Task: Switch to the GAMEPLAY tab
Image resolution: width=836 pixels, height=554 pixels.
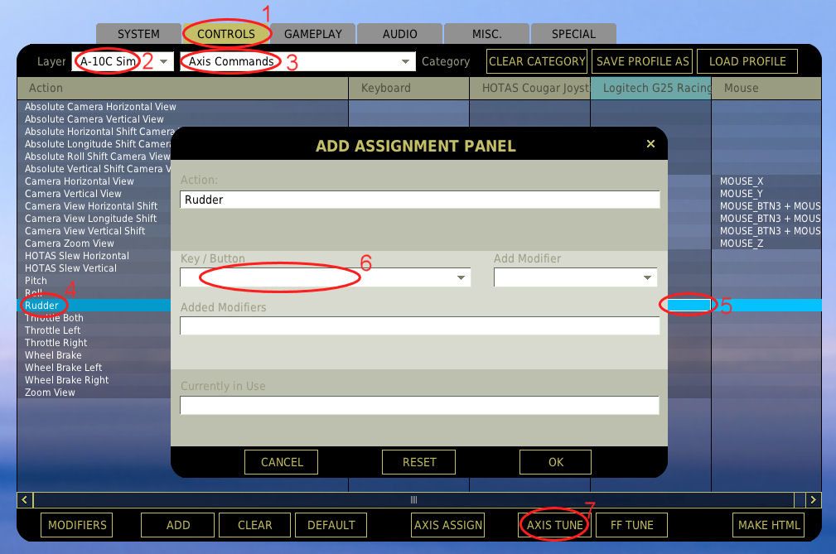Action: point(313,34)
